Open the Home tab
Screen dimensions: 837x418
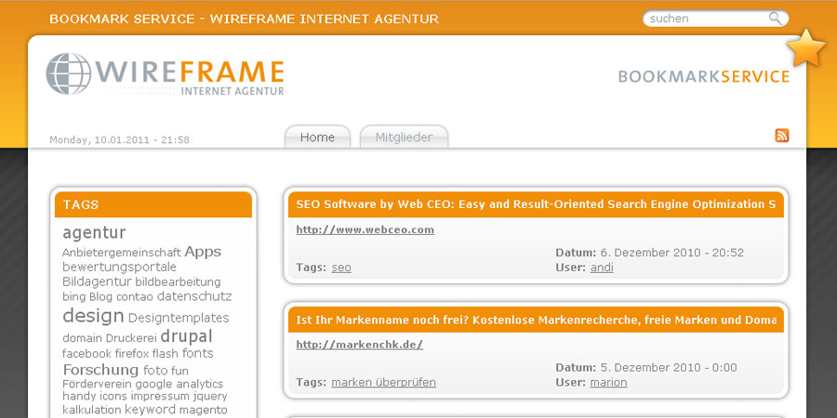click(318, 137)
